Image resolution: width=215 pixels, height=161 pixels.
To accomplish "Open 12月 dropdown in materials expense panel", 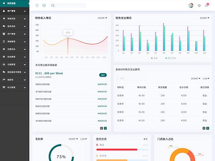I will point(206,78).
